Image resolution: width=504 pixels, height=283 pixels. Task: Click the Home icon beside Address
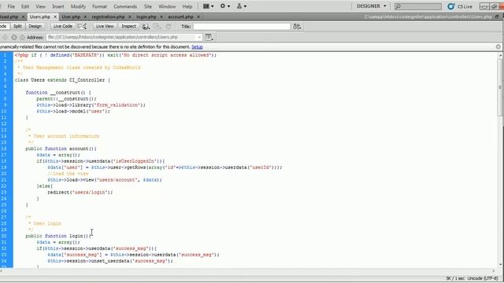click(22, 38)
